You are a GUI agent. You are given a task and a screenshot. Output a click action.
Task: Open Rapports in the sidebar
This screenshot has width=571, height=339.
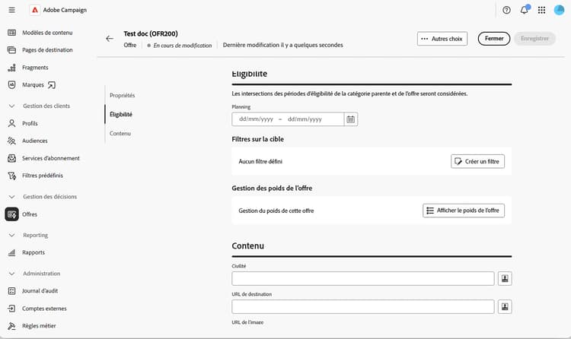point(33,252)
